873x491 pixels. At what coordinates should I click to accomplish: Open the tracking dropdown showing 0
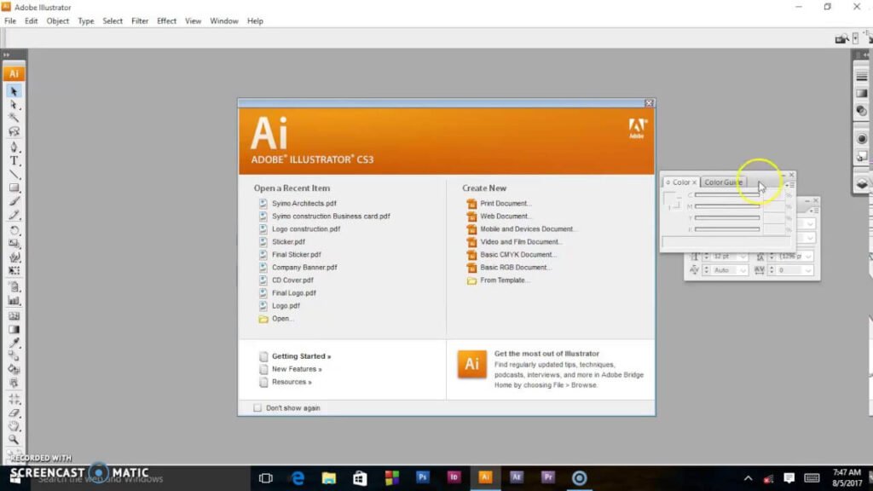(808, 270)
